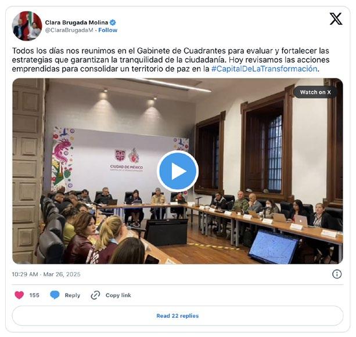
Task: Click Read 22 replies button
Action: [x=178, y=316]
